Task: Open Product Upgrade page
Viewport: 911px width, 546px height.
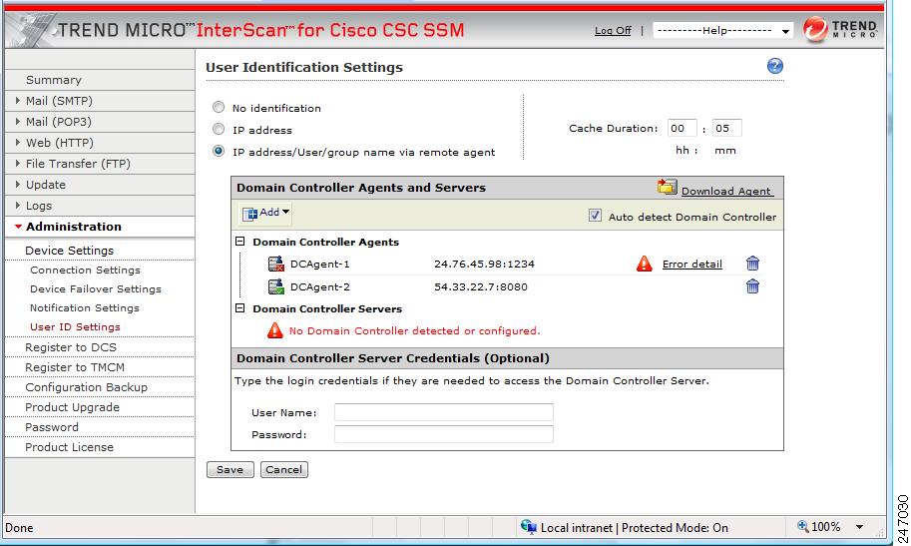Action: point(72,407)
